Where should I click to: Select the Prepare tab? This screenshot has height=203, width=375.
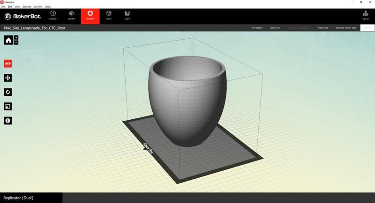click(90, 16)
